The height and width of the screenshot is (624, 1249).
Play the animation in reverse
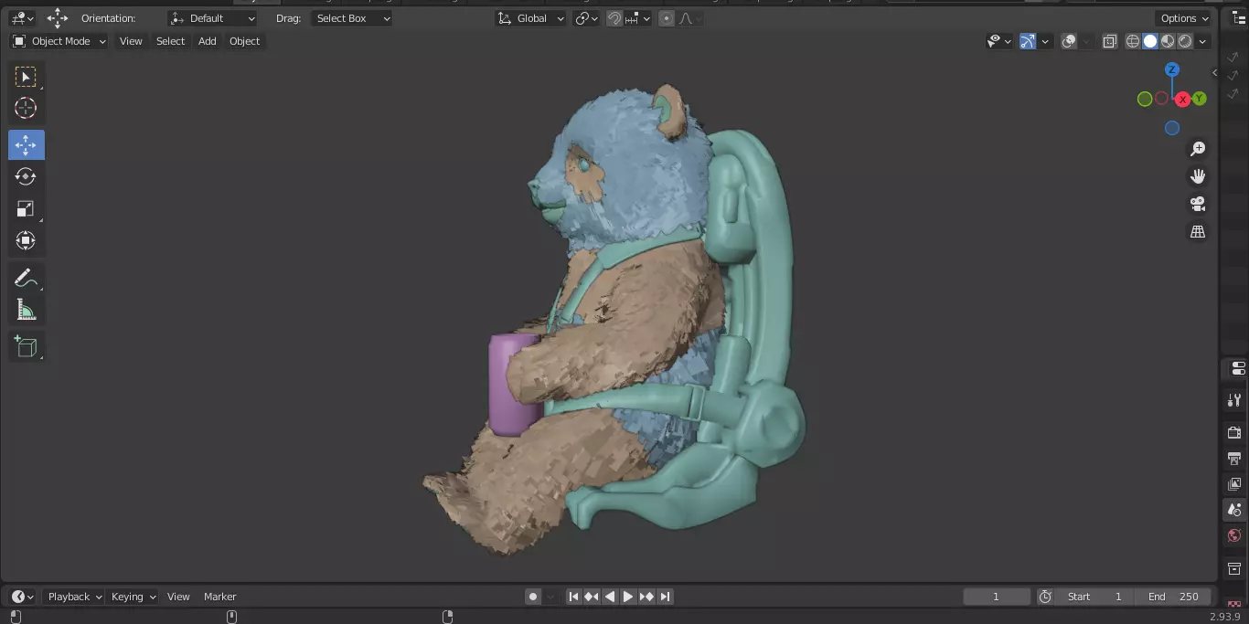pyautogui.click(x=610, y=597)
